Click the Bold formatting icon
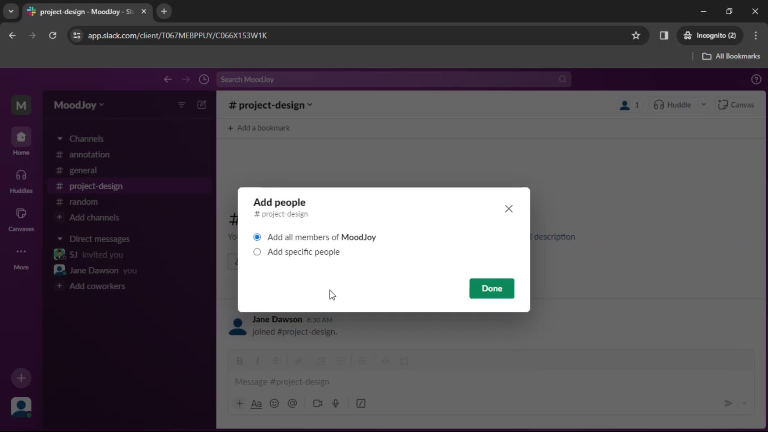The height and width of the screenshot is (432, 768). tap(239, 361)
